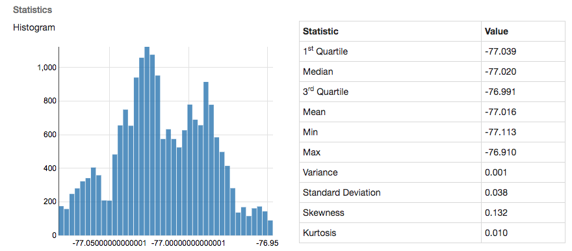Screen dimensions: 572x251
Task: Click the -77.00000000000001 x-axis label
Action: pyautogui.click(x=189, y=243)
